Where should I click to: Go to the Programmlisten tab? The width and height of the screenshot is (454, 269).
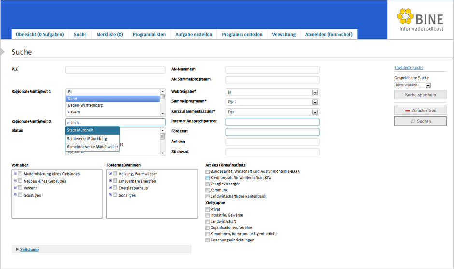tap(149, 34)
